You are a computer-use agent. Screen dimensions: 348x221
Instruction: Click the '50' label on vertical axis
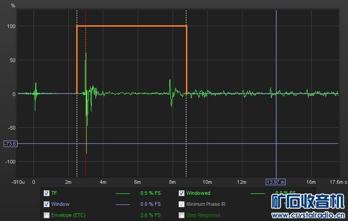pyautogui.click(x=13, y=60)
